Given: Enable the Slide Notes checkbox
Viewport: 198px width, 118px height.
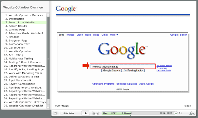Looking at the screenshot, I should pos(62,113).
